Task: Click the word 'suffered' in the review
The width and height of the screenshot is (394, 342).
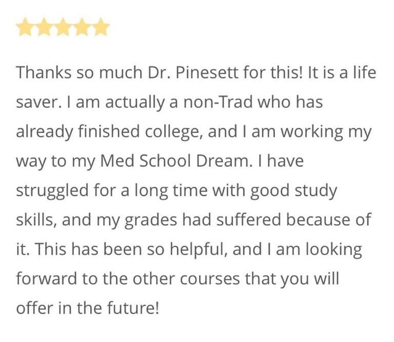Action: [249, 220]
